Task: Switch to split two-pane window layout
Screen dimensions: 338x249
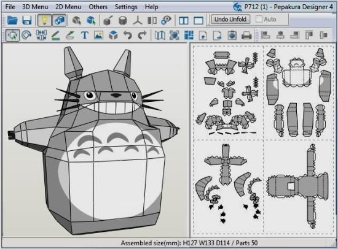Action: [x=184, y=21]
